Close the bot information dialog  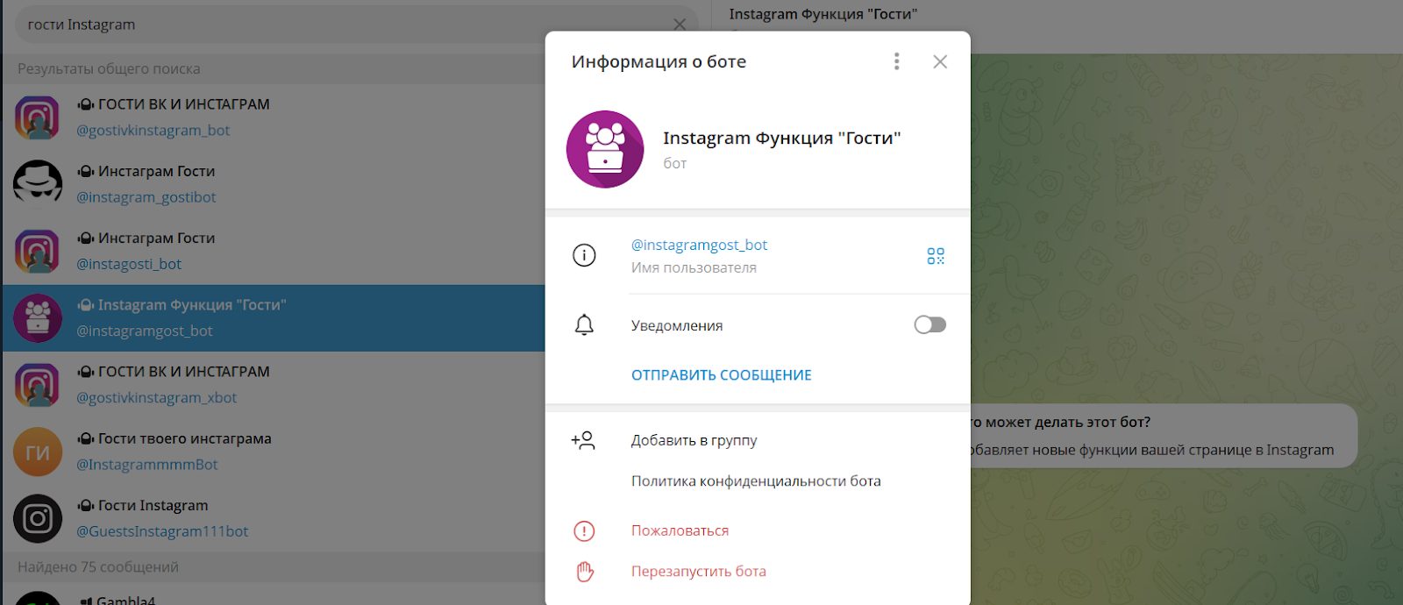pos(940,61)
